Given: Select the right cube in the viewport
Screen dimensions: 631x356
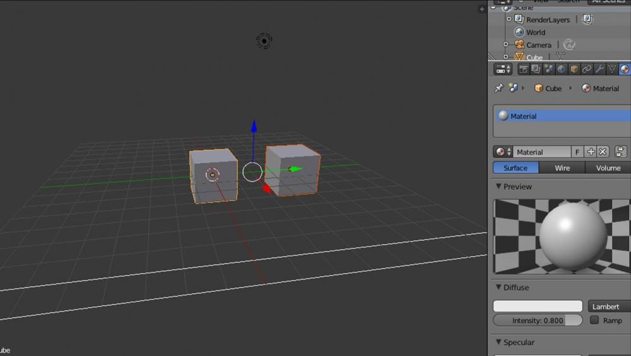Looking at the screenshot, I should pos(293,170).
